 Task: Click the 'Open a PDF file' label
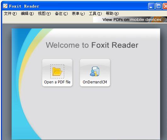tap(57, 82)
